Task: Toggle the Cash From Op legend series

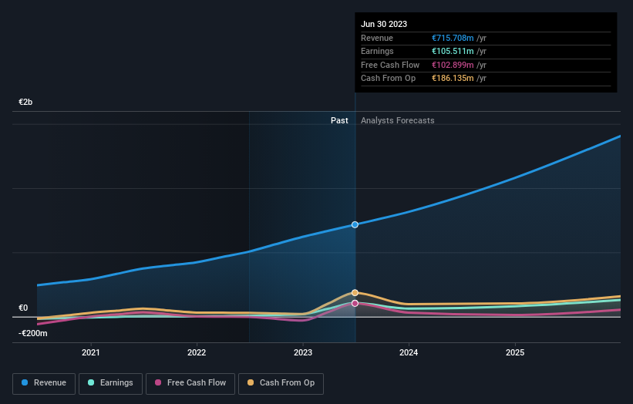Action: coord(281,383)
